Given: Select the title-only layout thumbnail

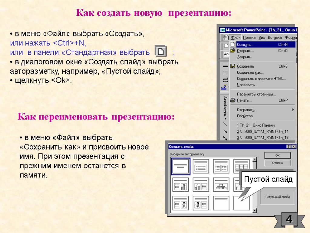Looking at the screenshot, I should point(221,203).
